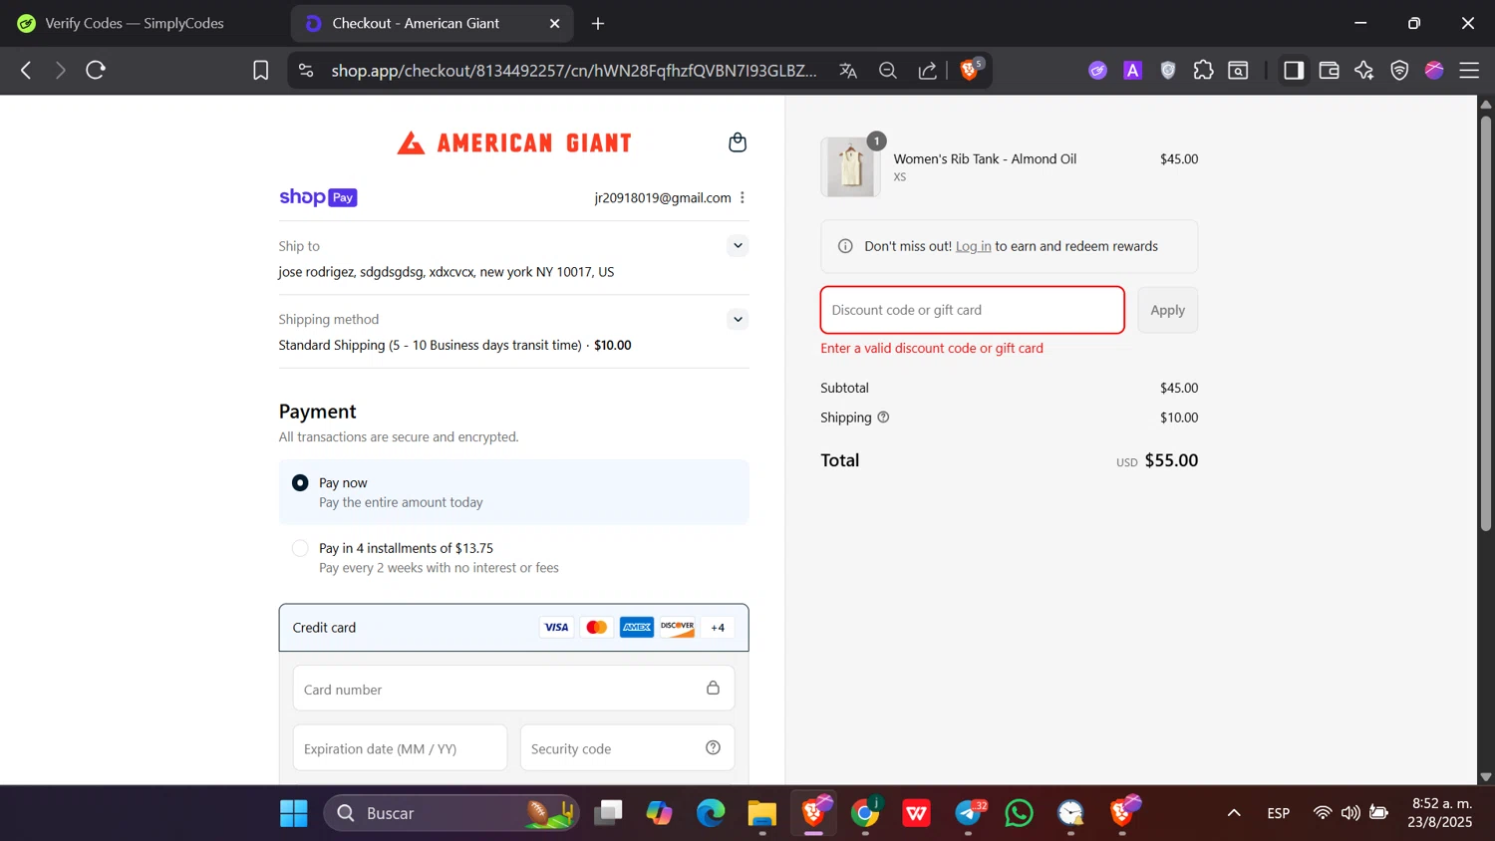Click the browser back arrow
1495x841 pixels.
[x=27, y=70]
